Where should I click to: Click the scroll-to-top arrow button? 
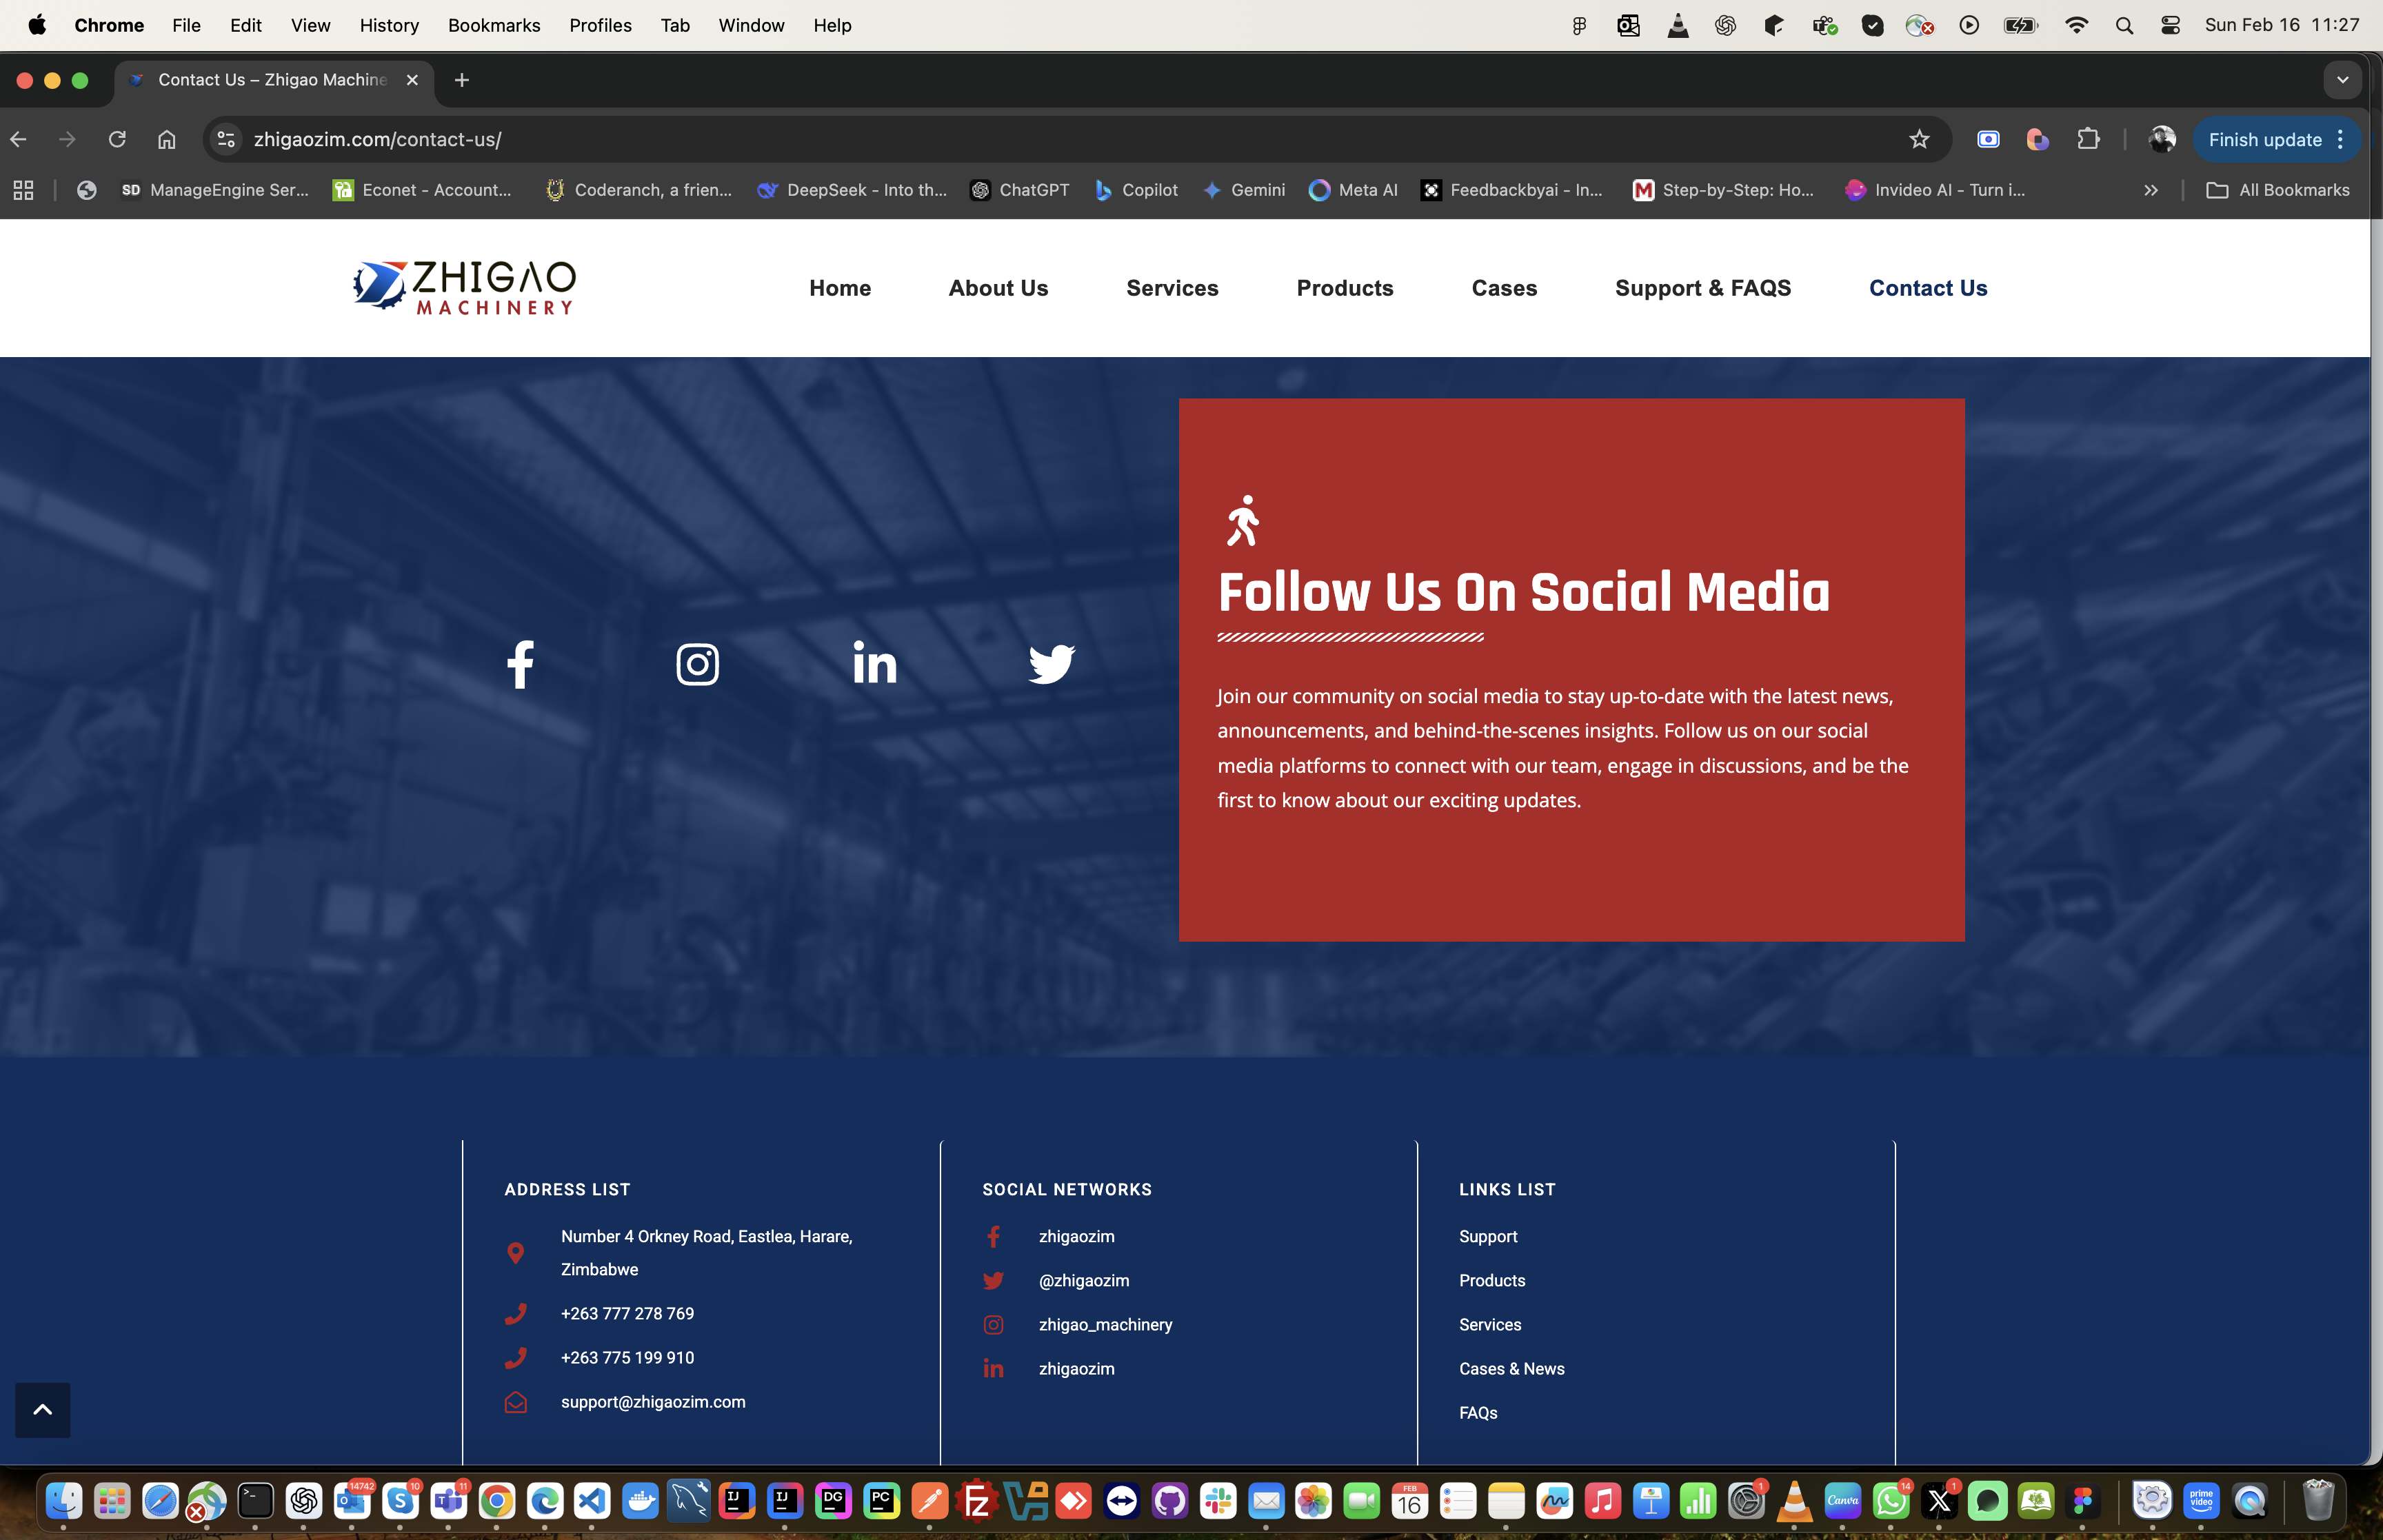(43, 1410)
